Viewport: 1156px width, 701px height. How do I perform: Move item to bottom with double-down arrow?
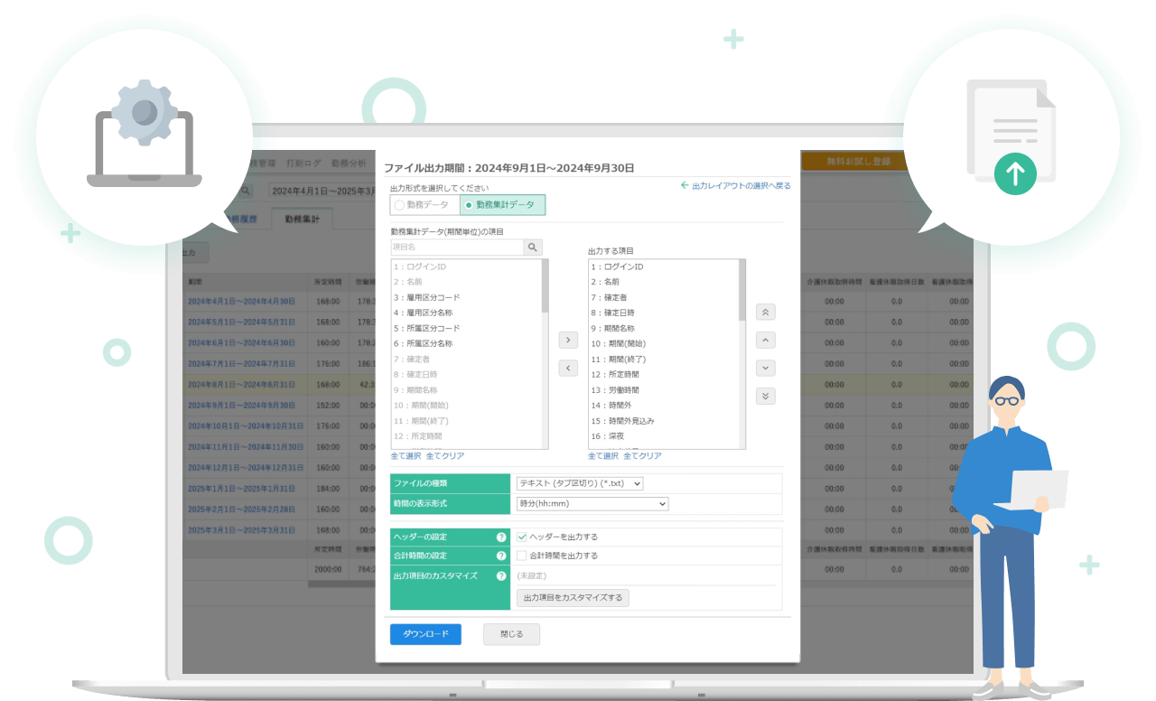click(x=766, y=396)
